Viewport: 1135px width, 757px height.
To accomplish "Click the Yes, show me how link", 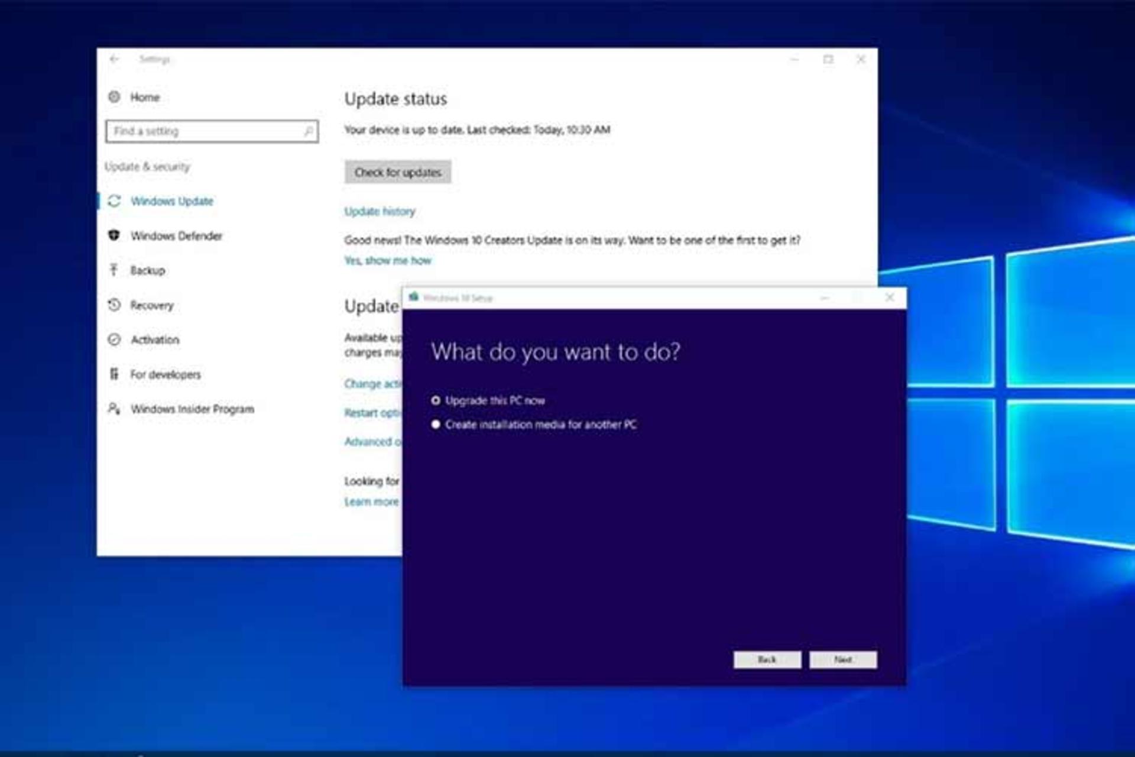I will 388,260.
